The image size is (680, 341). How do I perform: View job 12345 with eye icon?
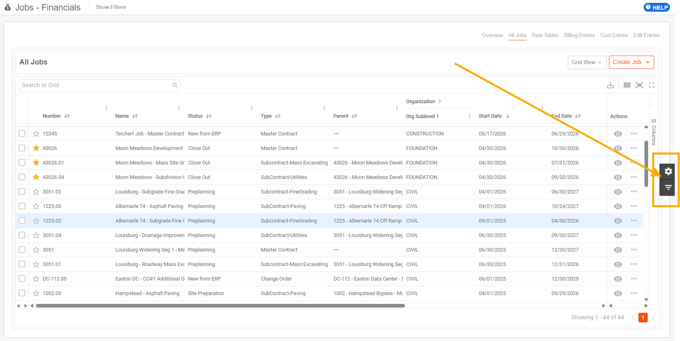[x=618, y=134]
